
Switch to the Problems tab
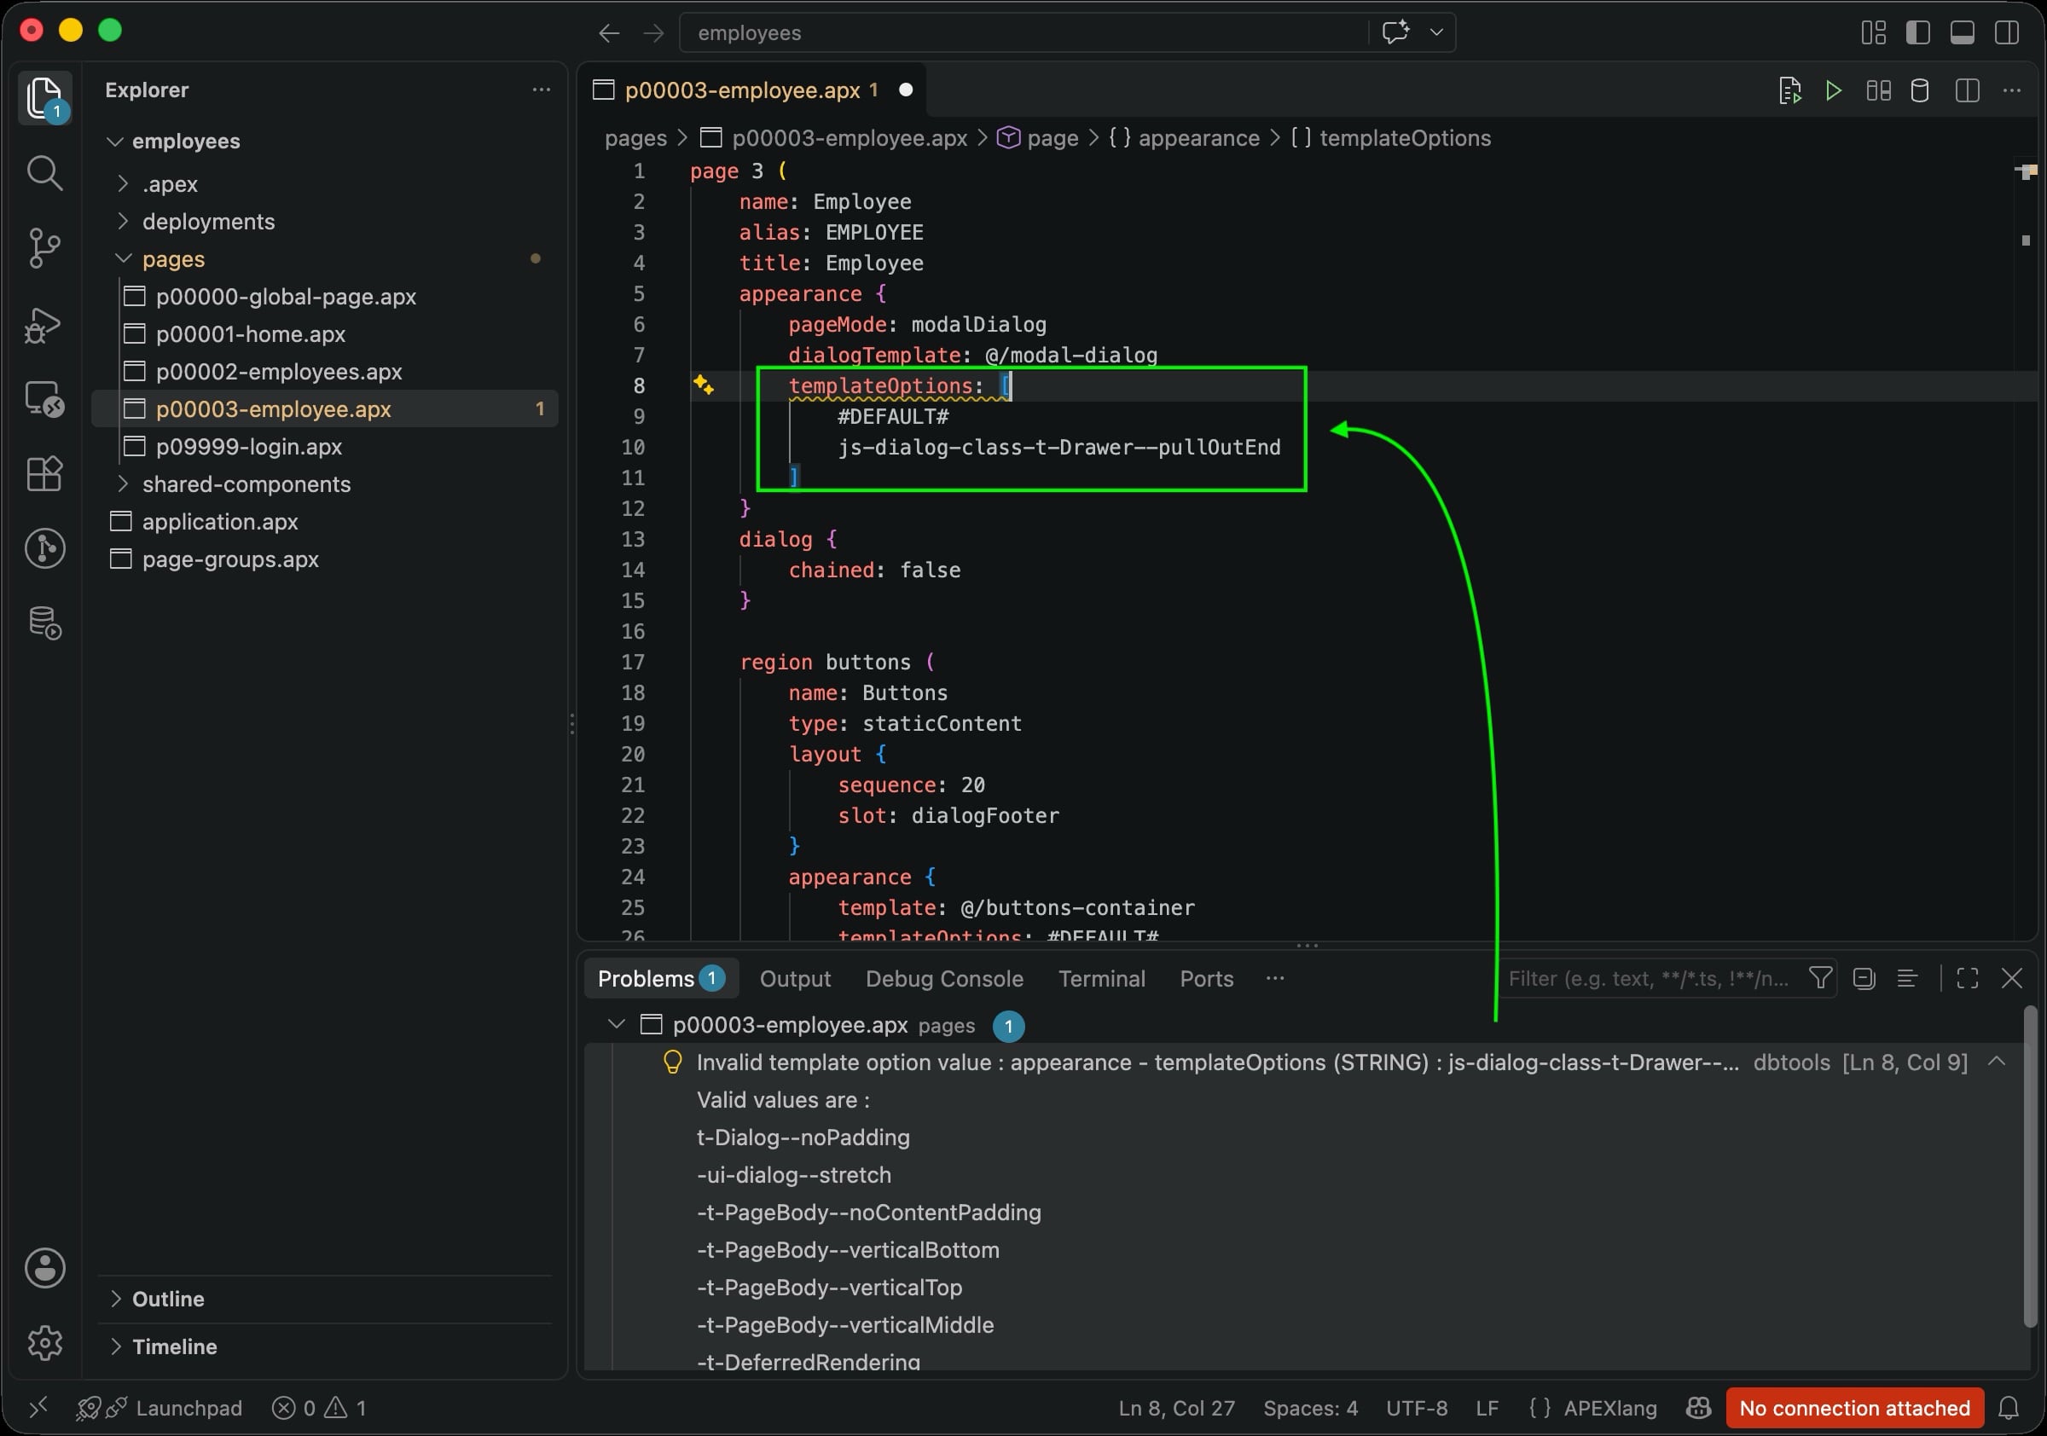pyautogui.click(x=661, y=979)
